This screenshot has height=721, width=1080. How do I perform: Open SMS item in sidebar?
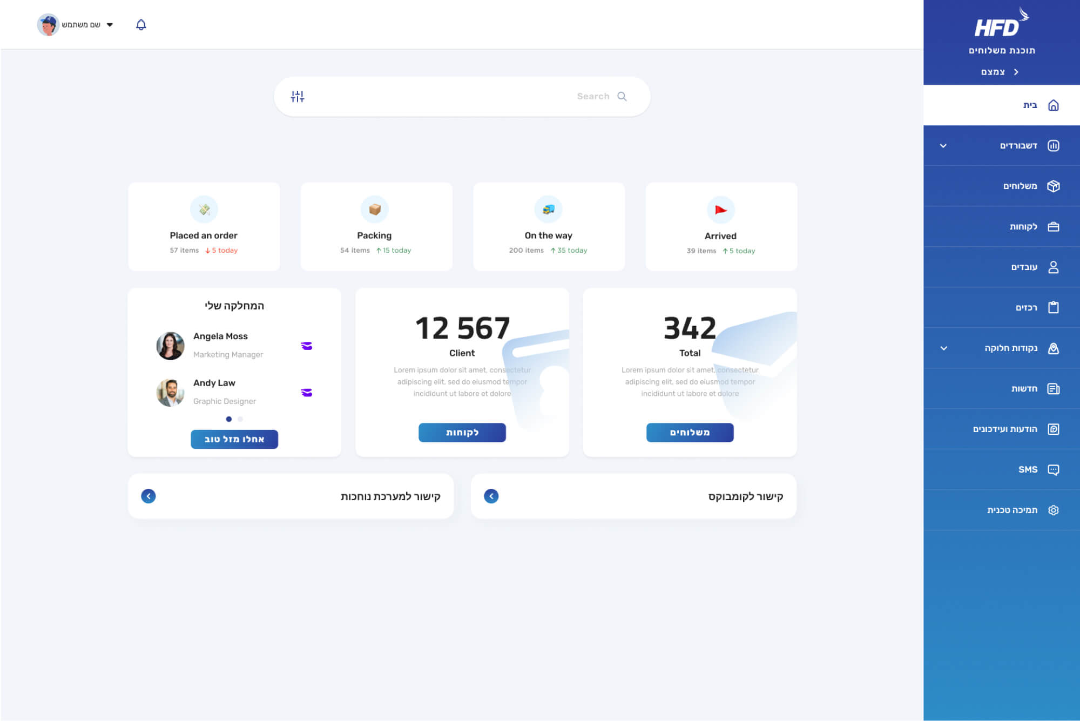1027,470
